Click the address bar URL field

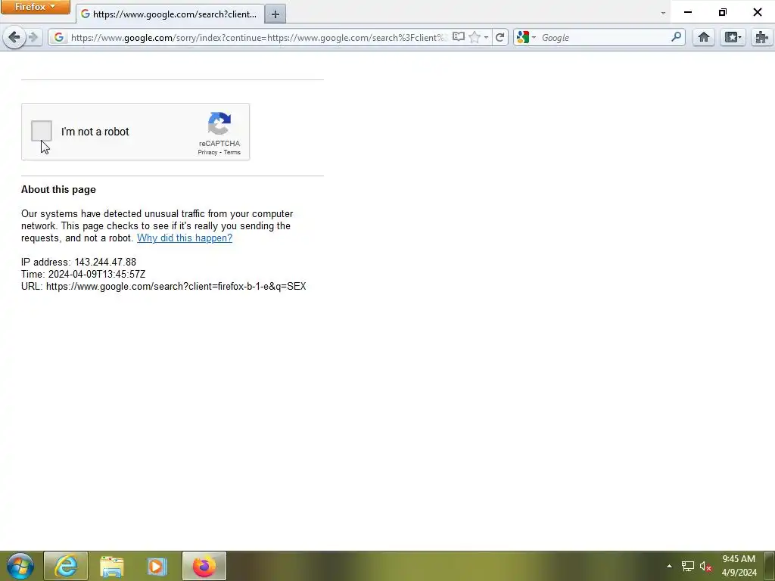(258, 38)
